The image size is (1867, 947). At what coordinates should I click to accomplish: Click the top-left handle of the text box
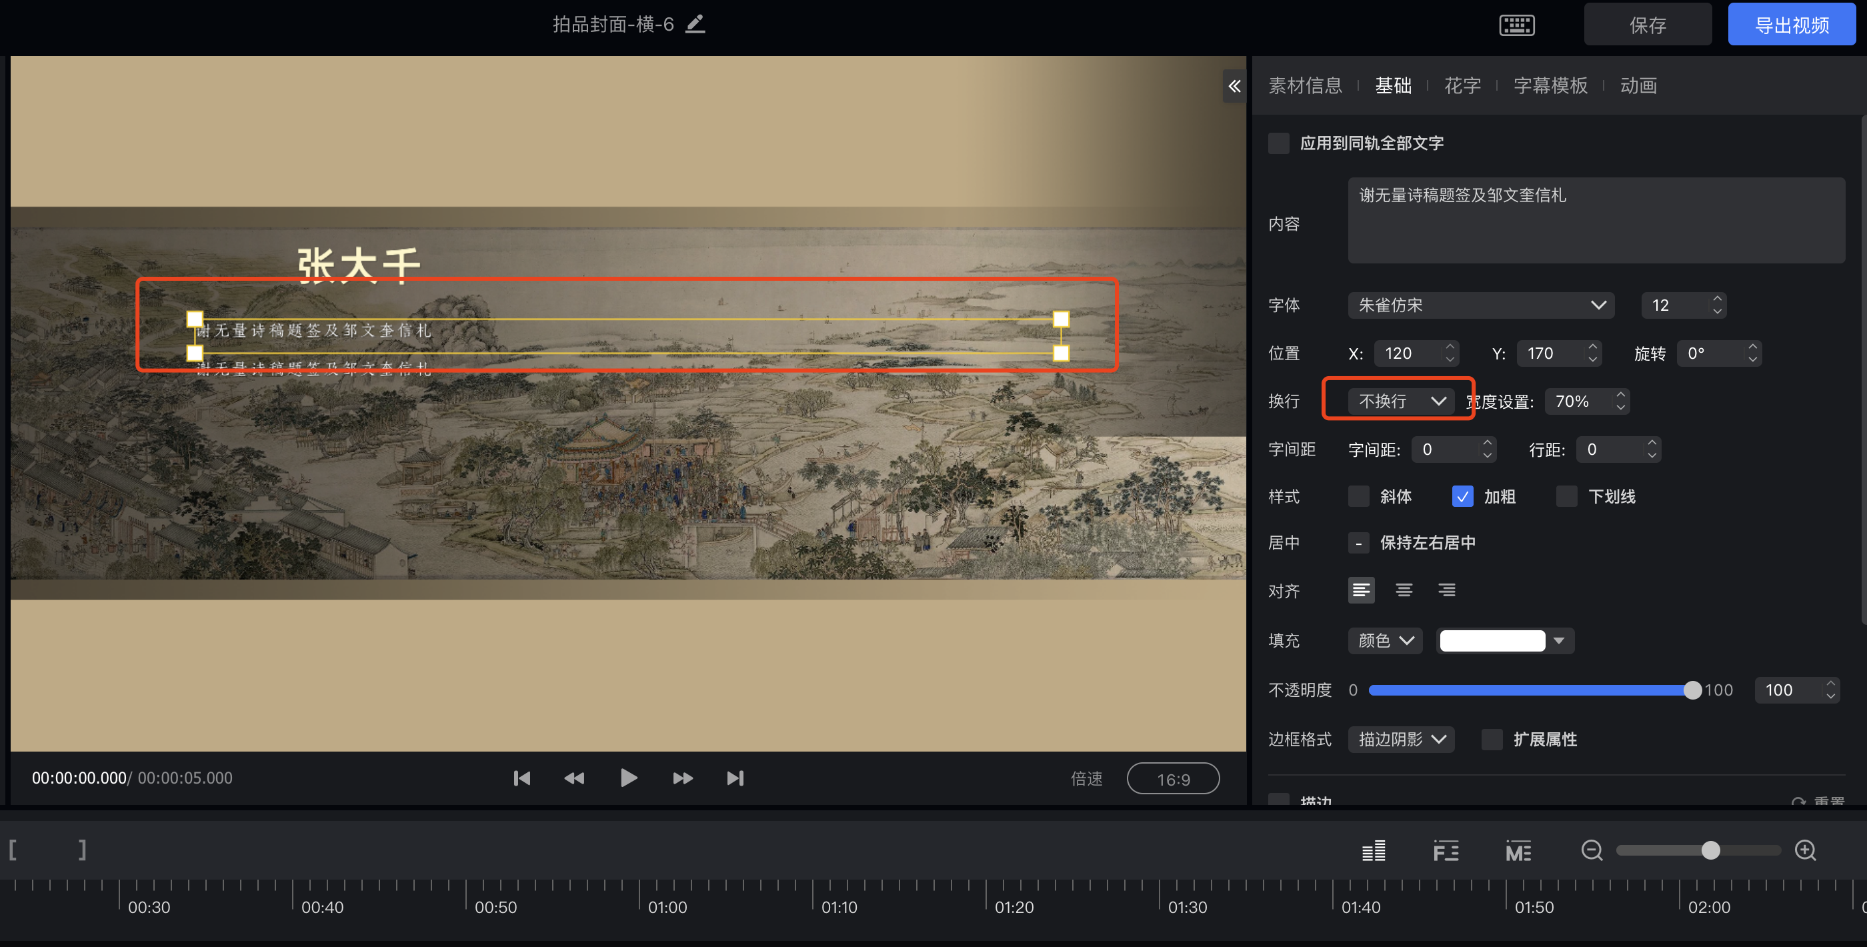coord(195,319)
